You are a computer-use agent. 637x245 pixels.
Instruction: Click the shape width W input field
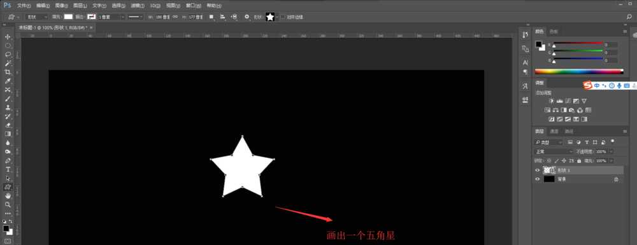pyautogui.click(x=162, y=17)
